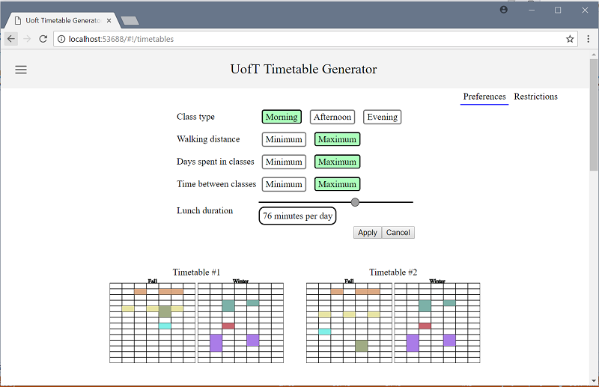
Task: Click the scrollbar down arrow
Action: tap(594, 380)
